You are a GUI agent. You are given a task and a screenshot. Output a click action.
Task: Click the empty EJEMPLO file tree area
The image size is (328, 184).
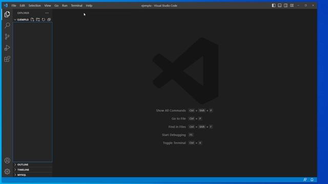point(33,92)
